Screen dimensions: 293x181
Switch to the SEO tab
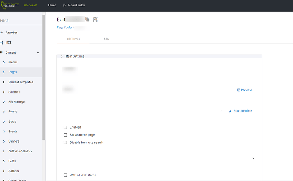pyautogui.click(x=106, y=38)
